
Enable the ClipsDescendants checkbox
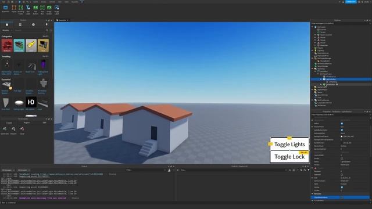tap(342, 197)
